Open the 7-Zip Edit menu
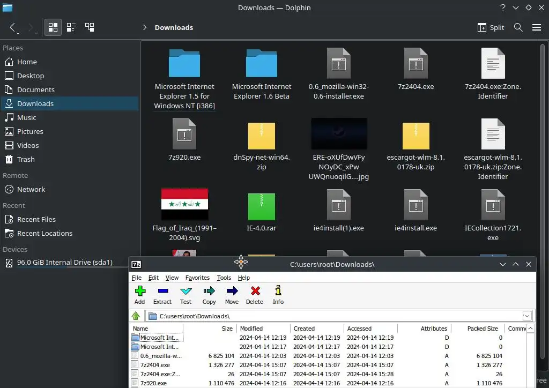549x388 pixels. pyautogui.click(x=153, y=278)
